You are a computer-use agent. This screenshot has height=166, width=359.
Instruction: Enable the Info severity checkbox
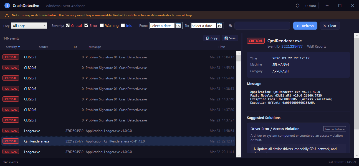[x=123, y=25]
